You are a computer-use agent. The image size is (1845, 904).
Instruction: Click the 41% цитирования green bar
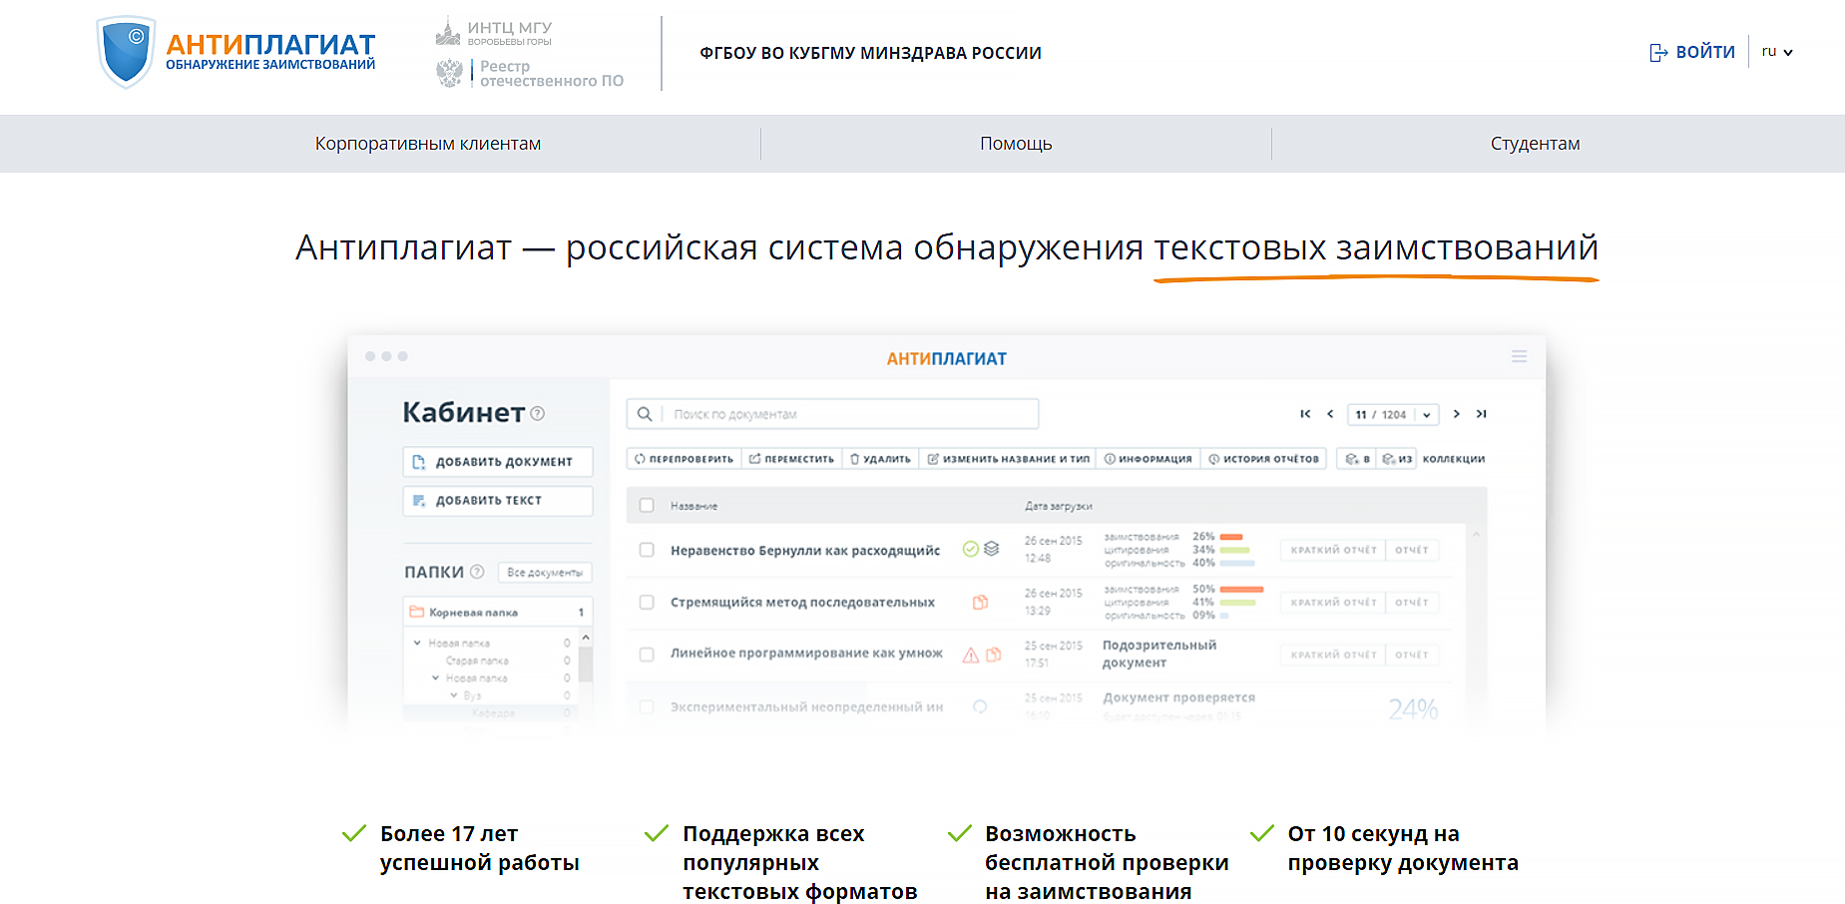click(1238, 603)
